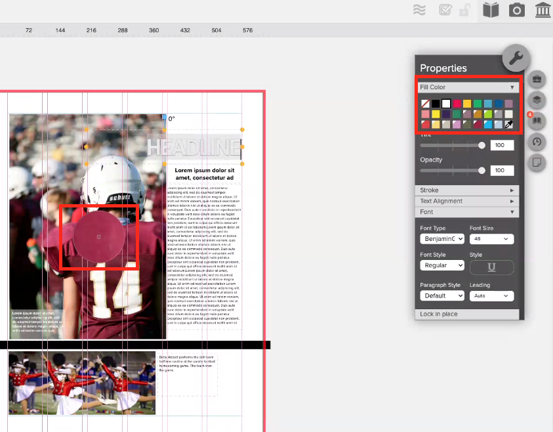Open the history clock icon in the sidebar
The height and width of the screenshot is (432, 553).
coord(537,142)
